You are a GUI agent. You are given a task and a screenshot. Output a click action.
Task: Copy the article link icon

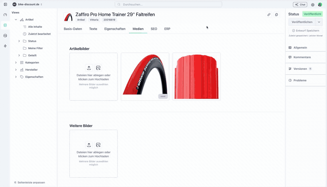[269, 15]
